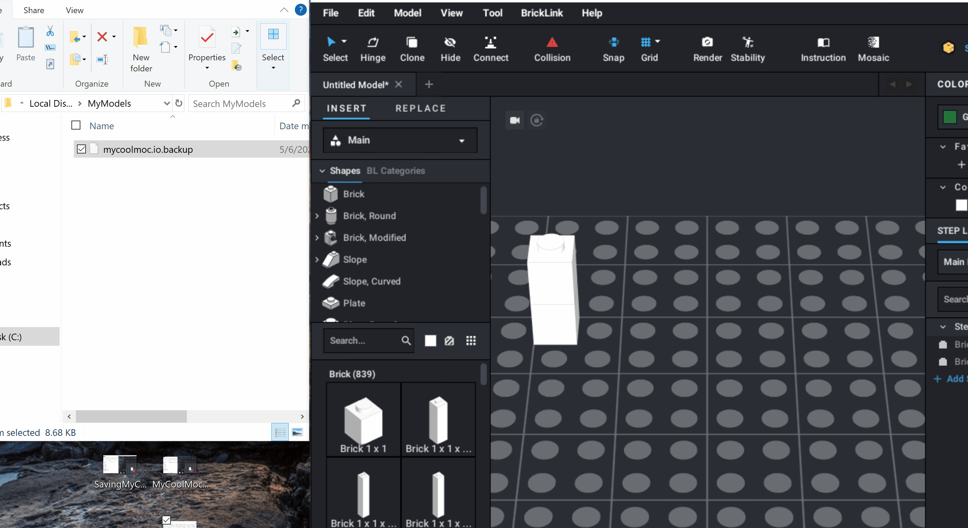Uncheck the mycoolmoc.io.backup file checkbox
968x528 pixels.
coord(81,149)
